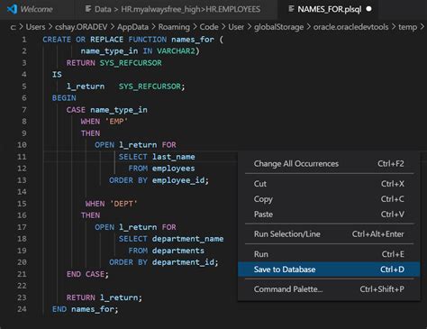Click the globalStorage breadcrumb segment

point(278,27)
